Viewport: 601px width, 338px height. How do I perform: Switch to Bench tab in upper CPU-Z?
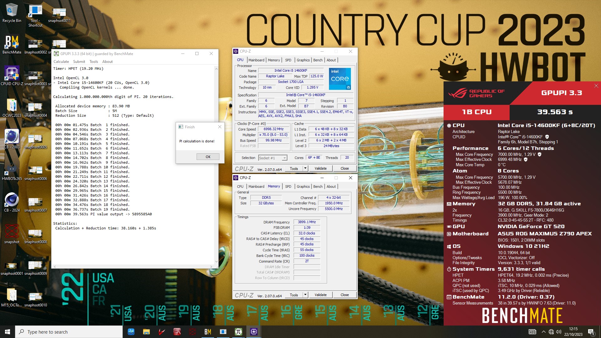point(318,60)
